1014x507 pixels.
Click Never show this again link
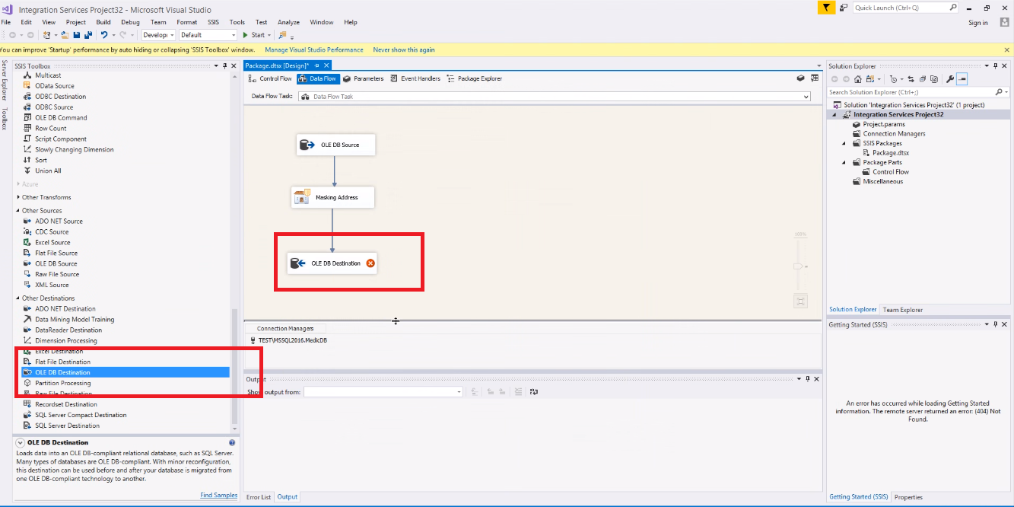[x=404, y=49]
